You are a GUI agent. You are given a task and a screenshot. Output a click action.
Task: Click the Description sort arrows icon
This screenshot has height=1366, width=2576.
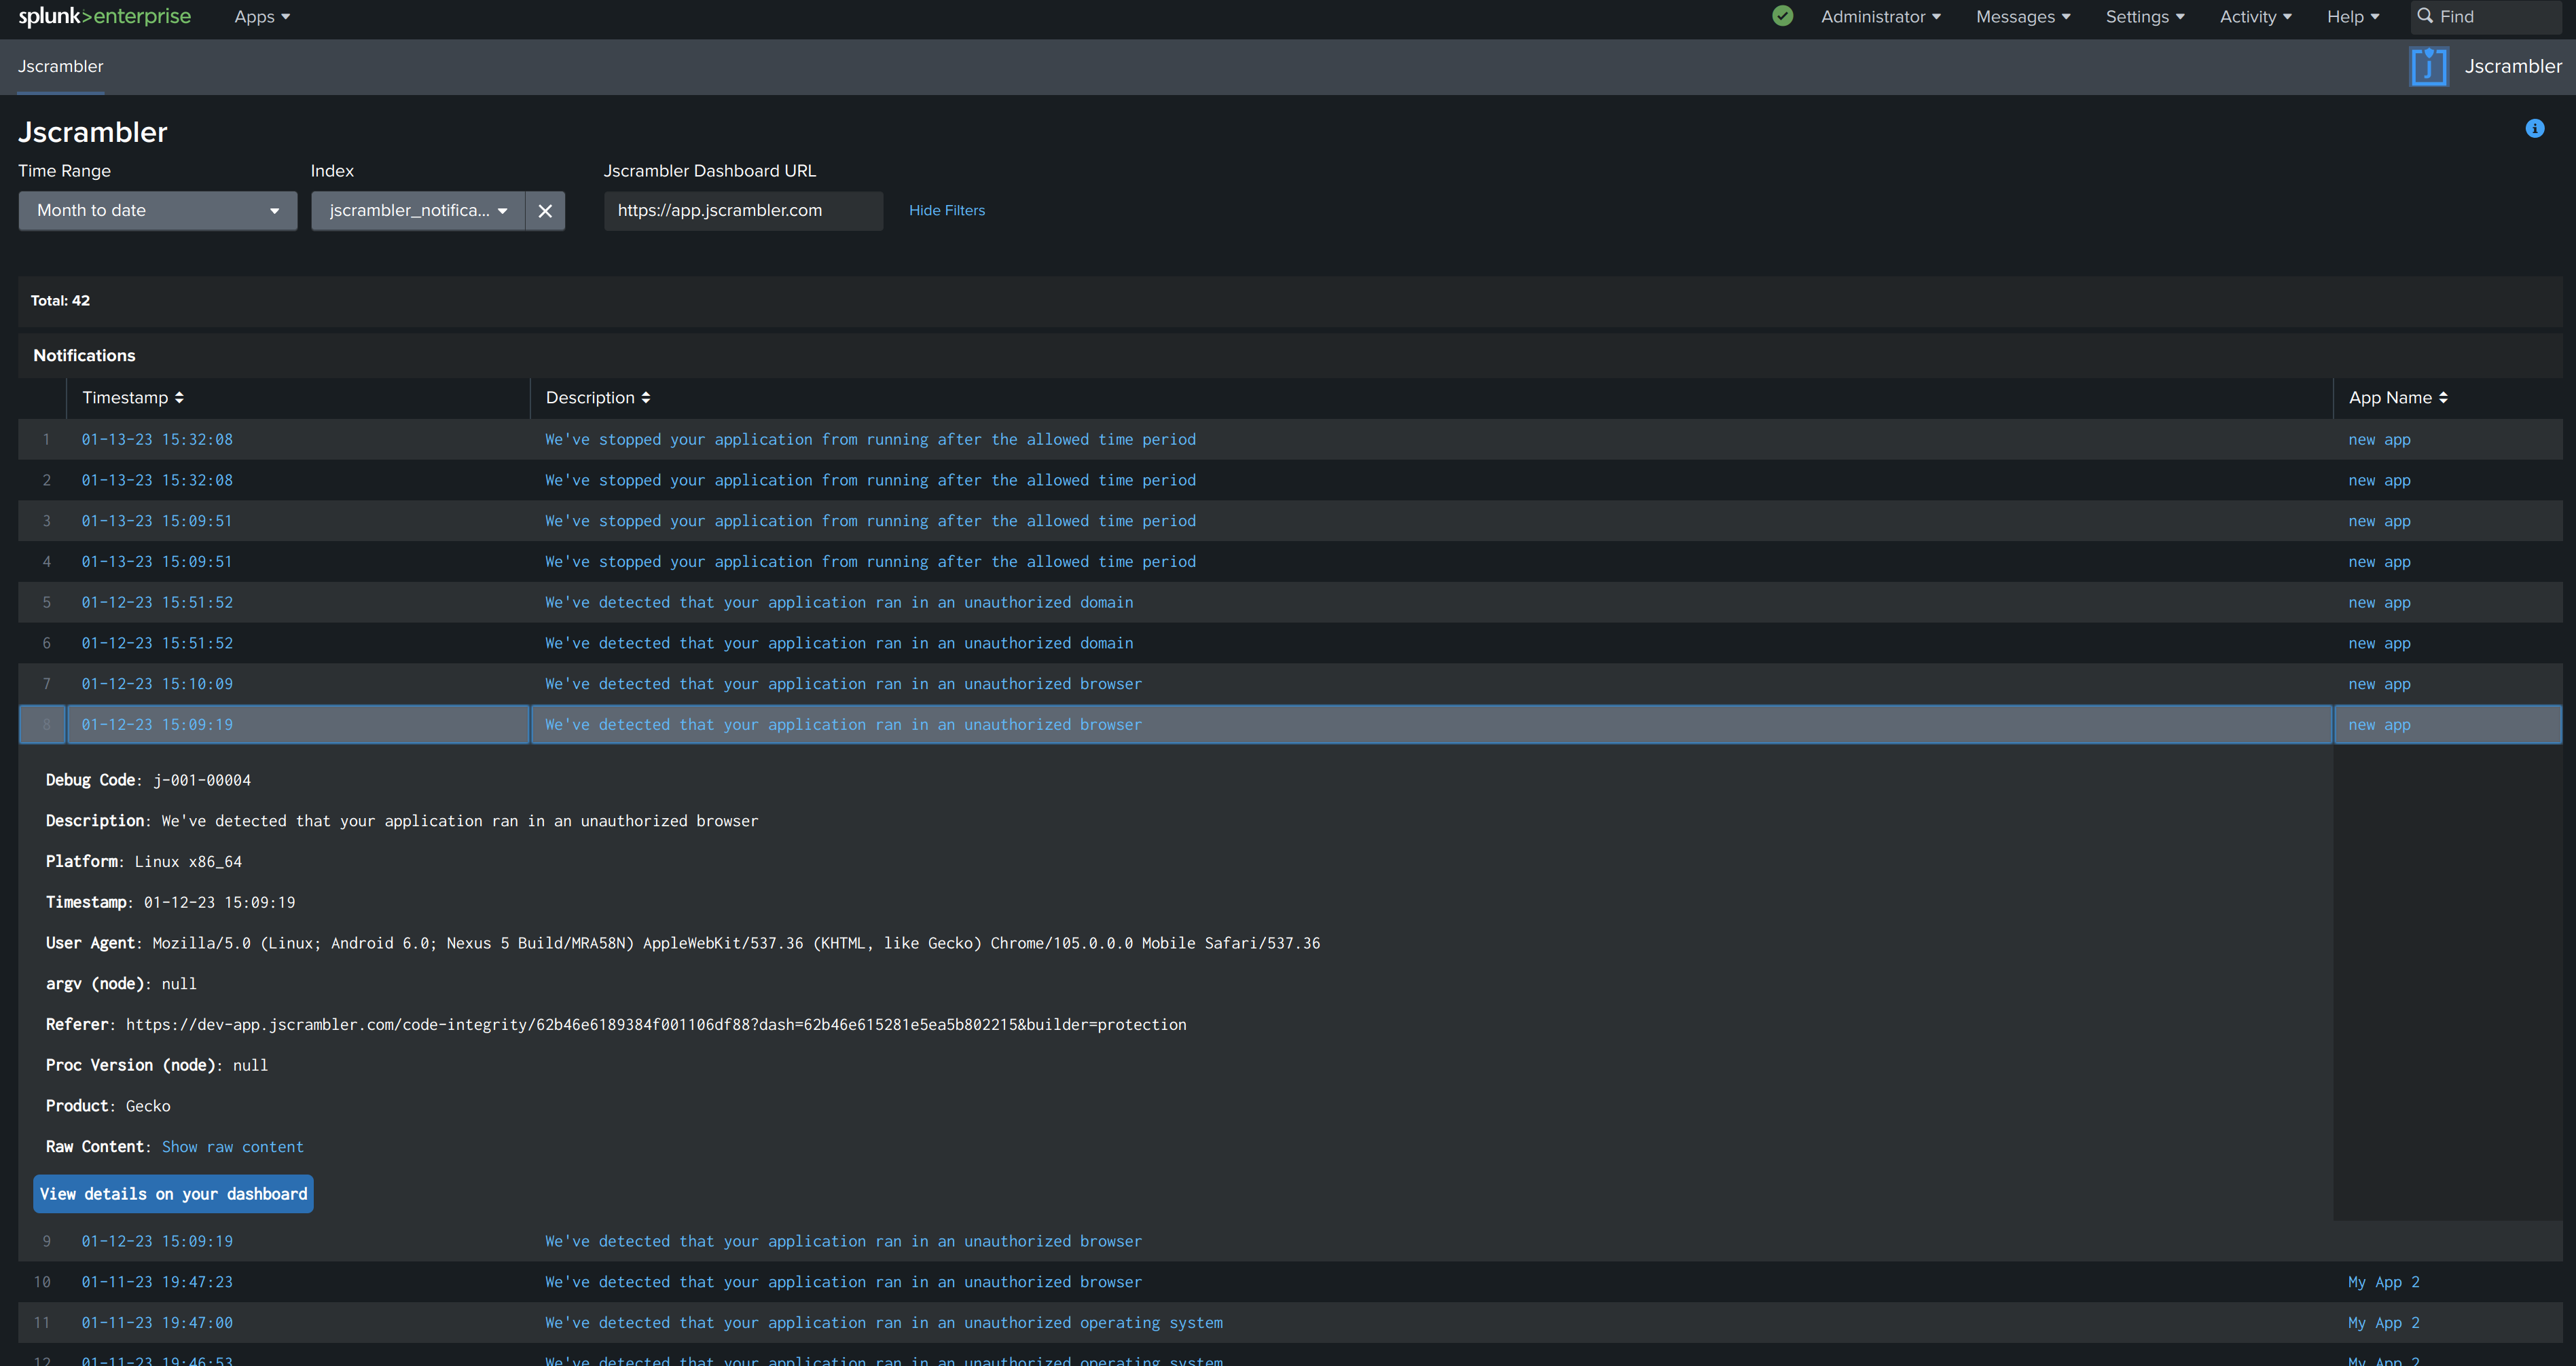pos(646,398)
